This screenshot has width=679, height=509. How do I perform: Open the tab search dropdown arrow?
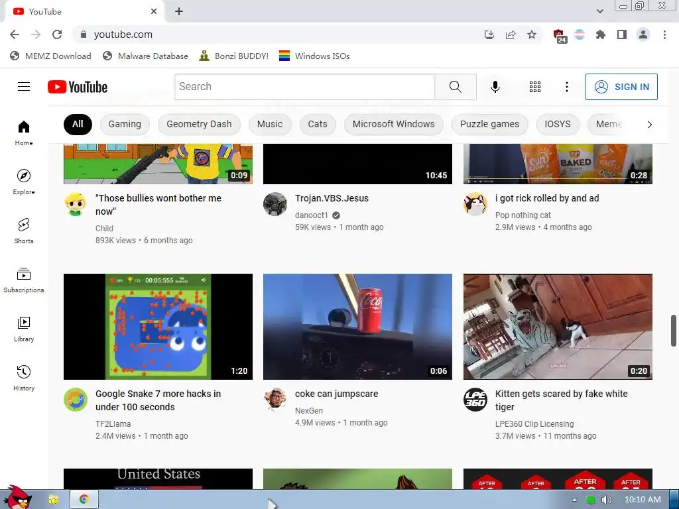599,11
